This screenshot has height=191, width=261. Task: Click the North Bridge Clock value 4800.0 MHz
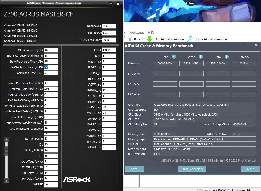click(x=244, y=124)
